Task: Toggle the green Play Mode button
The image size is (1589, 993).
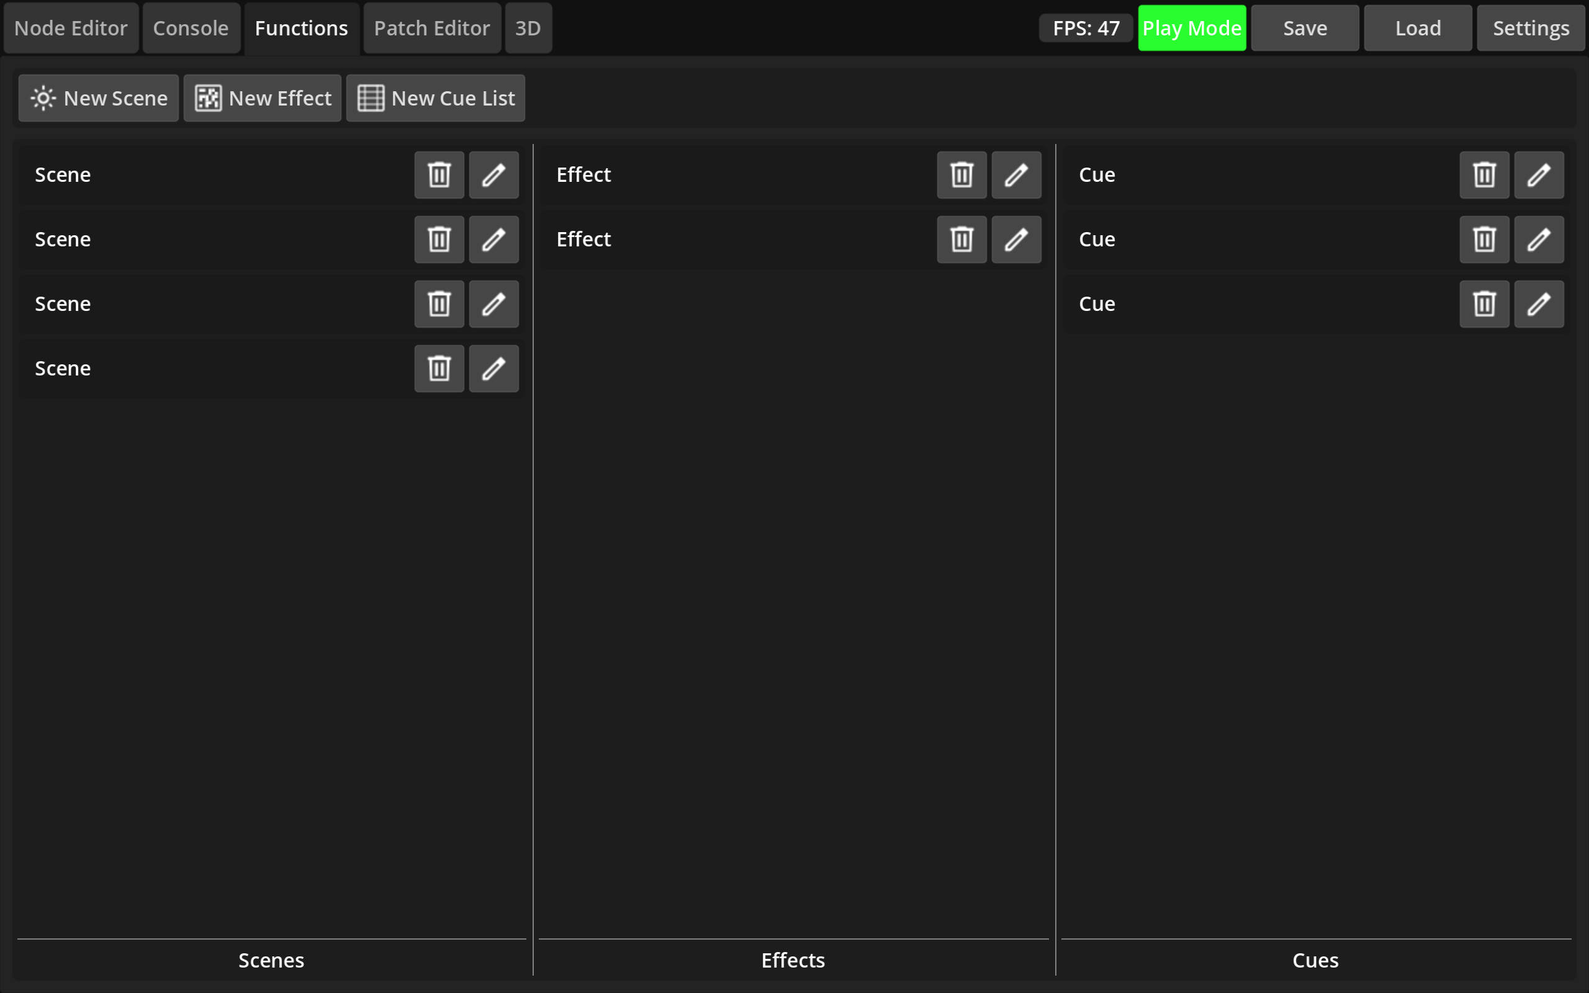Action: 1192,29
